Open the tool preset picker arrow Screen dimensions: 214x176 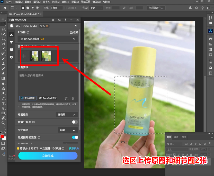pyautogui.click(x=17, y=8)
